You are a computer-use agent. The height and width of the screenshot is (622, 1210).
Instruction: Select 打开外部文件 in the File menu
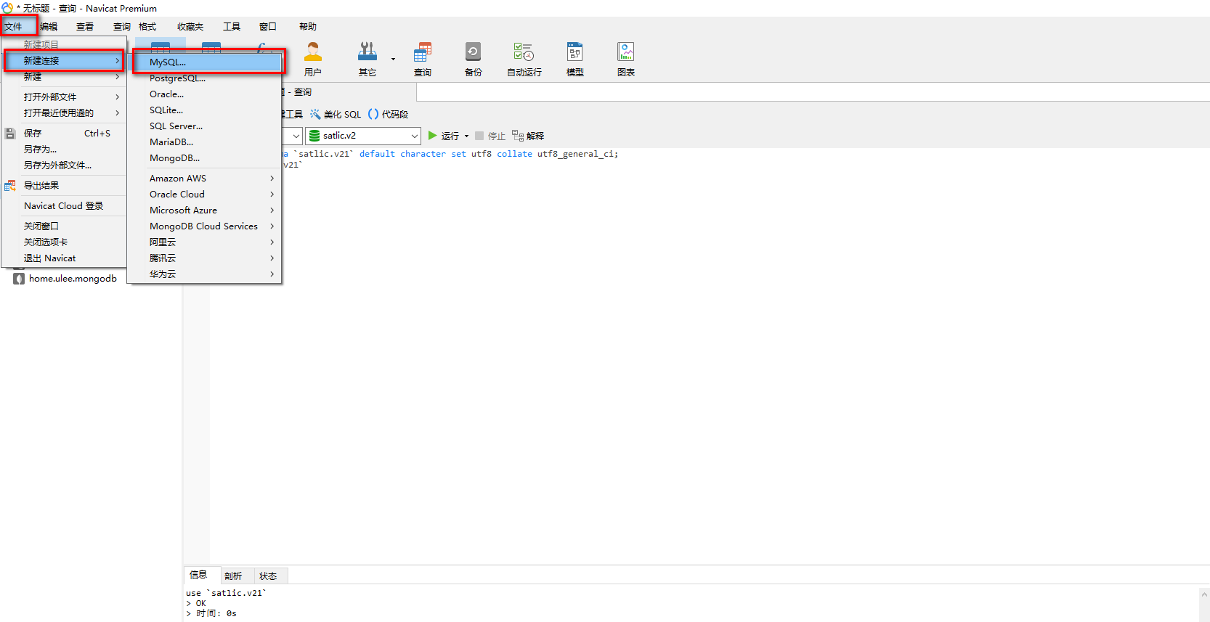tap(64, 97)
